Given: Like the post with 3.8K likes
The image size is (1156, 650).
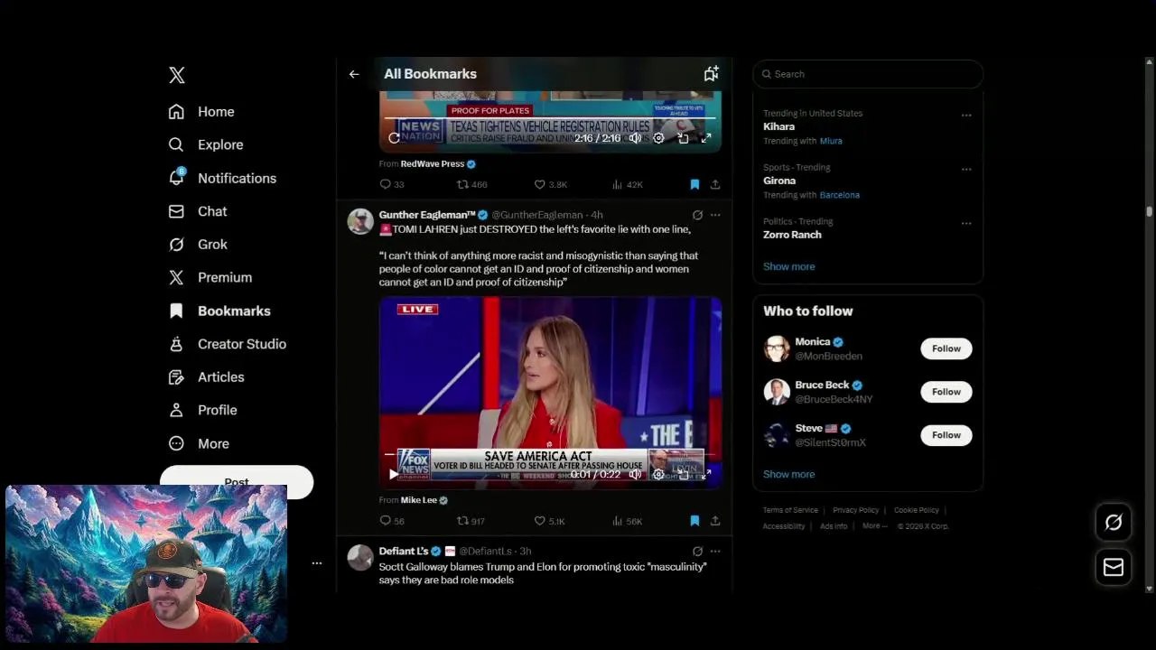Looking at the screenshot, I should 551,184.
